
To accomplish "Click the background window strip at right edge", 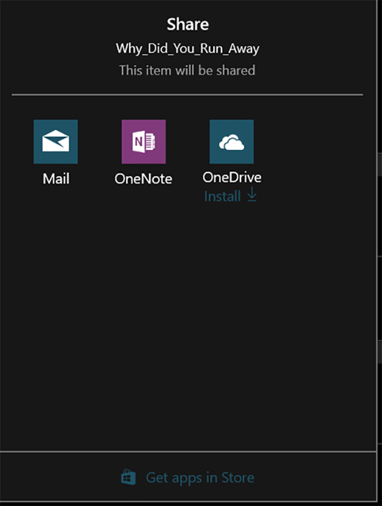I will [x=379, y=235].
